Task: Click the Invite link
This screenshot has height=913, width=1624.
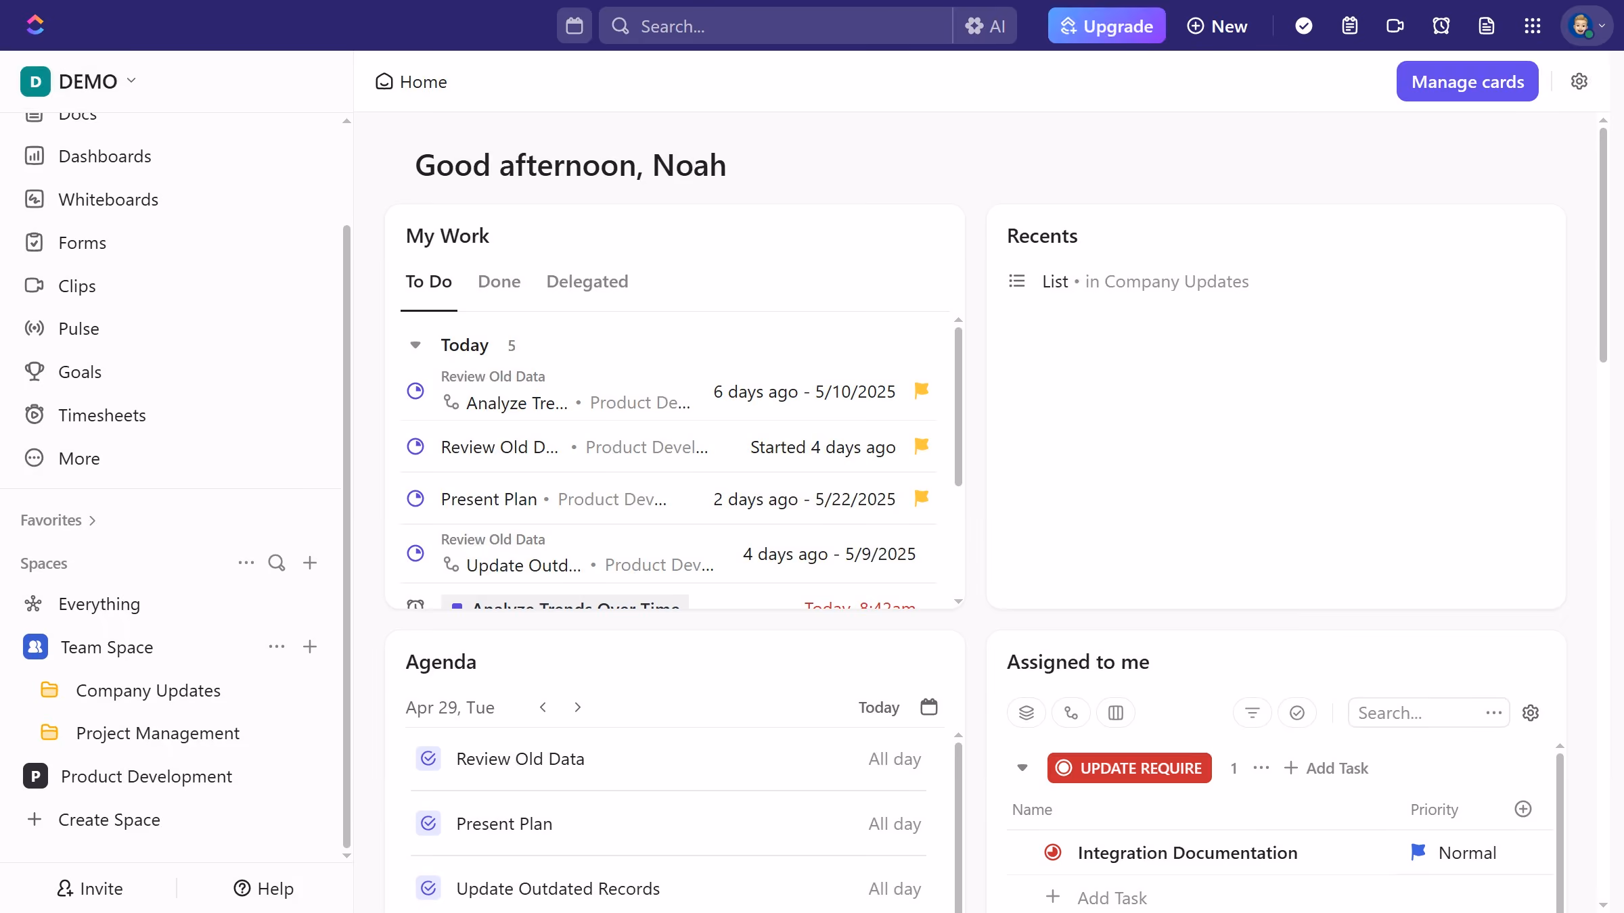Action: pos(90,888)
